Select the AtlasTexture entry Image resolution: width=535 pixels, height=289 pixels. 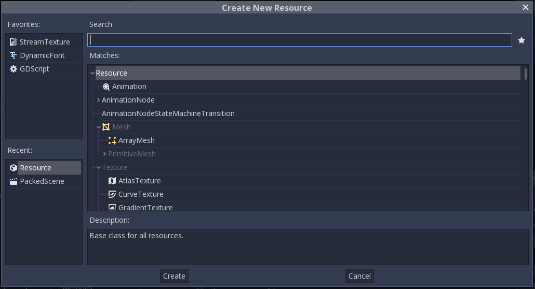click(139, 181)
